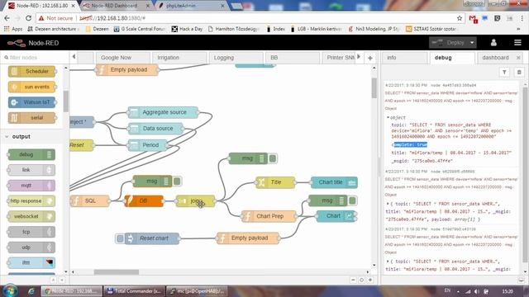Screen dimensions: 529x297
Task: Select the Chart Prep function node
Action: point(269,216)
